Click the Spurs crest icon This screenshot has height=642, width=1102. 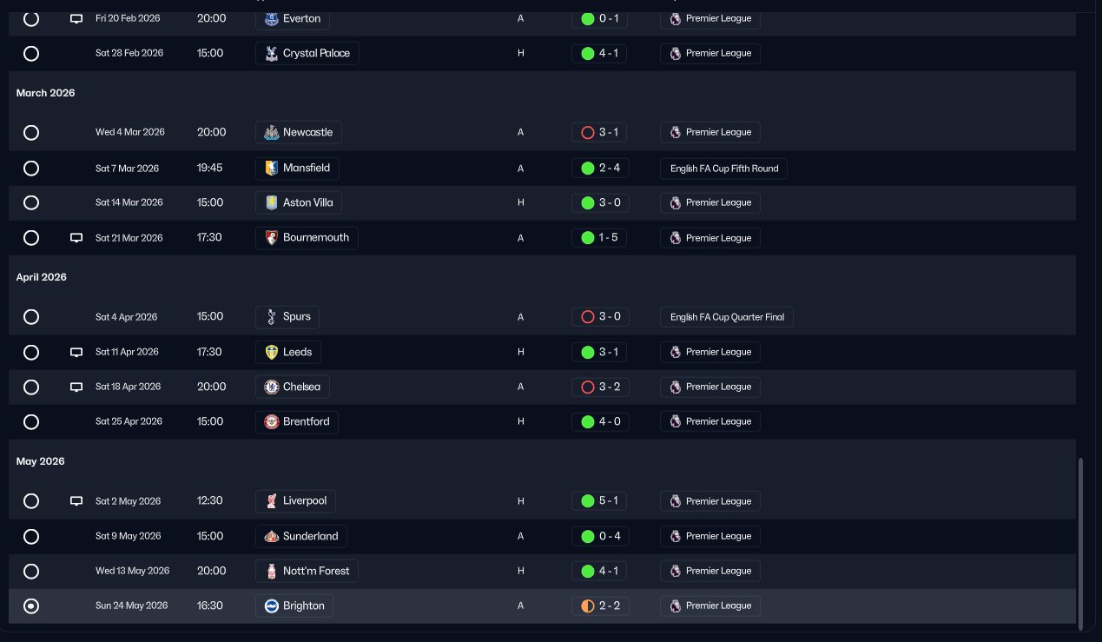[271, 317]
